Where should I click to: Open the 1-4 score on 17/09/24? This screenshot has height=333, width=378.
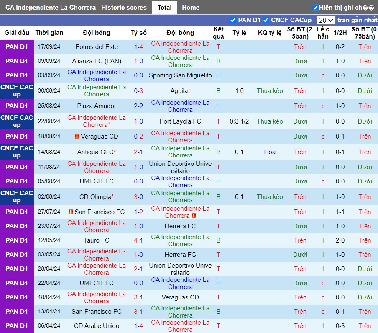coord(139,47)
